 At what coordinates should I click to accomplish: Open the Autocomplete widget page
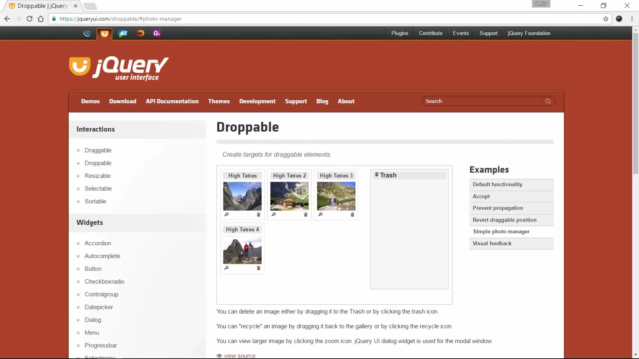103,256
